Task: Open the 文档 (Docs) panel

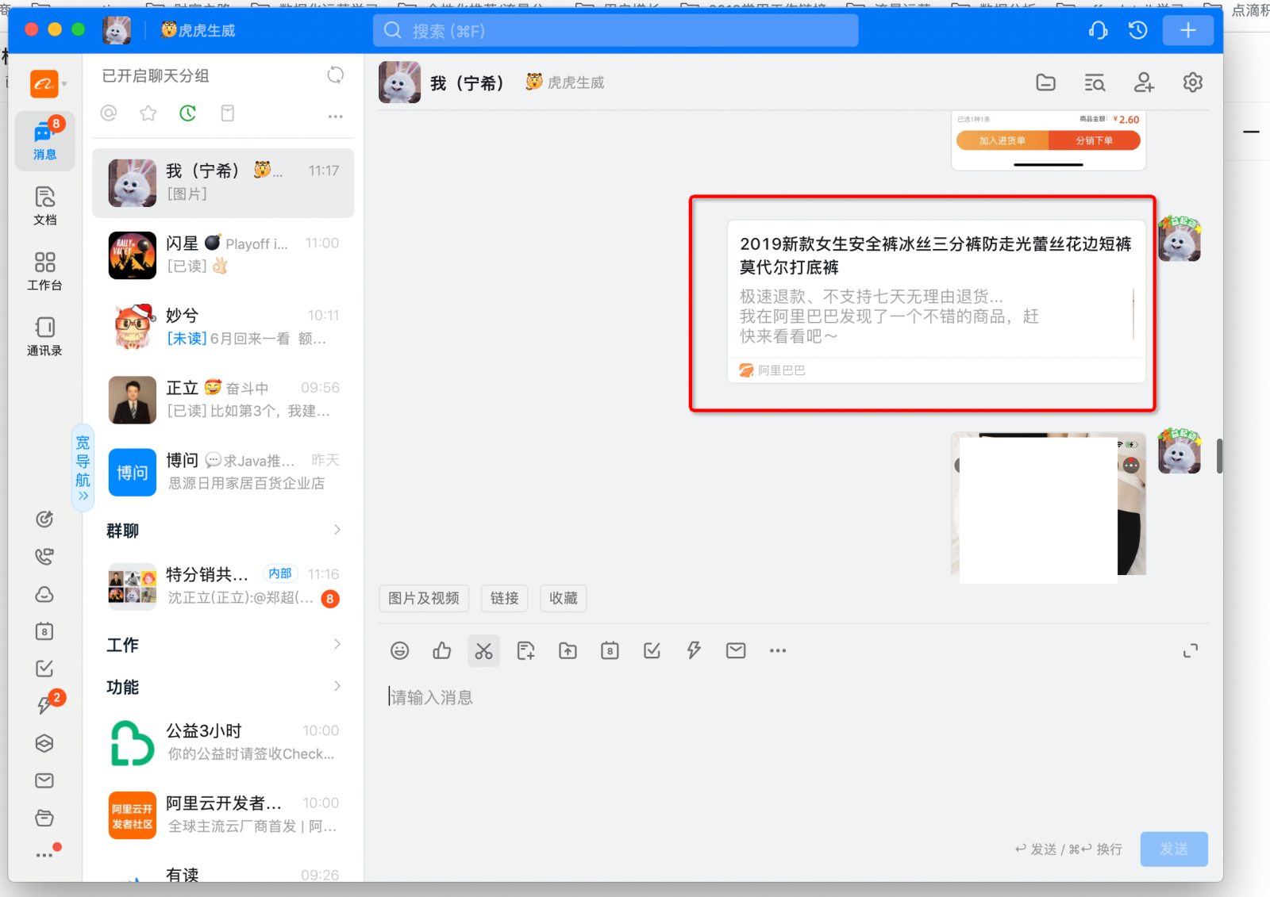Action: pyautogui.click(x=44, y=205)
